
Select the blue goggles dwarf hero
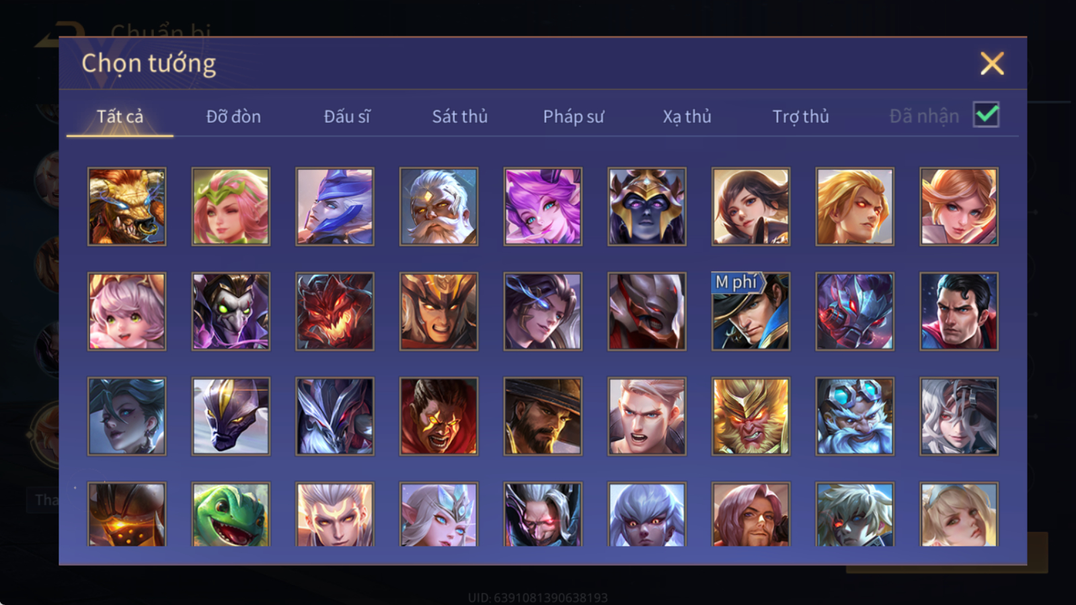[x=855, y=416]
